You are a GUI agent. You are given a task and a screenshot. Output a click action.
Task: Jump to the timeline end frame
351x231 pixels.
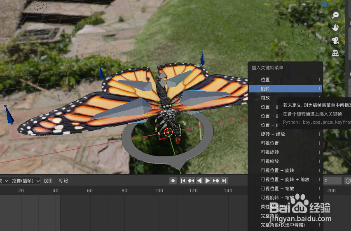coord(224,181)
